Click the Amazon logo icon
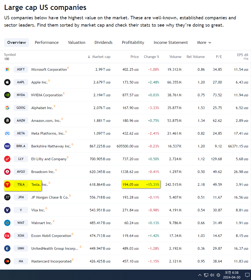 [x=7, y=121]
